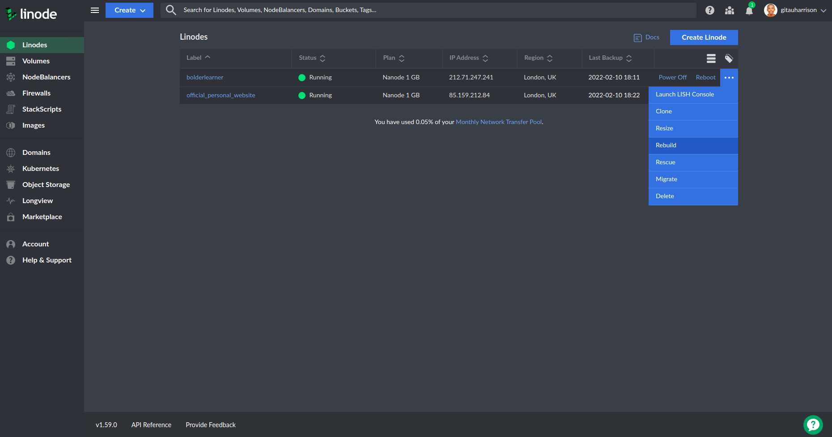This screenshot has height=437, width=832.
Task: Select Clone from the action menu
Action: coord(693,112)
